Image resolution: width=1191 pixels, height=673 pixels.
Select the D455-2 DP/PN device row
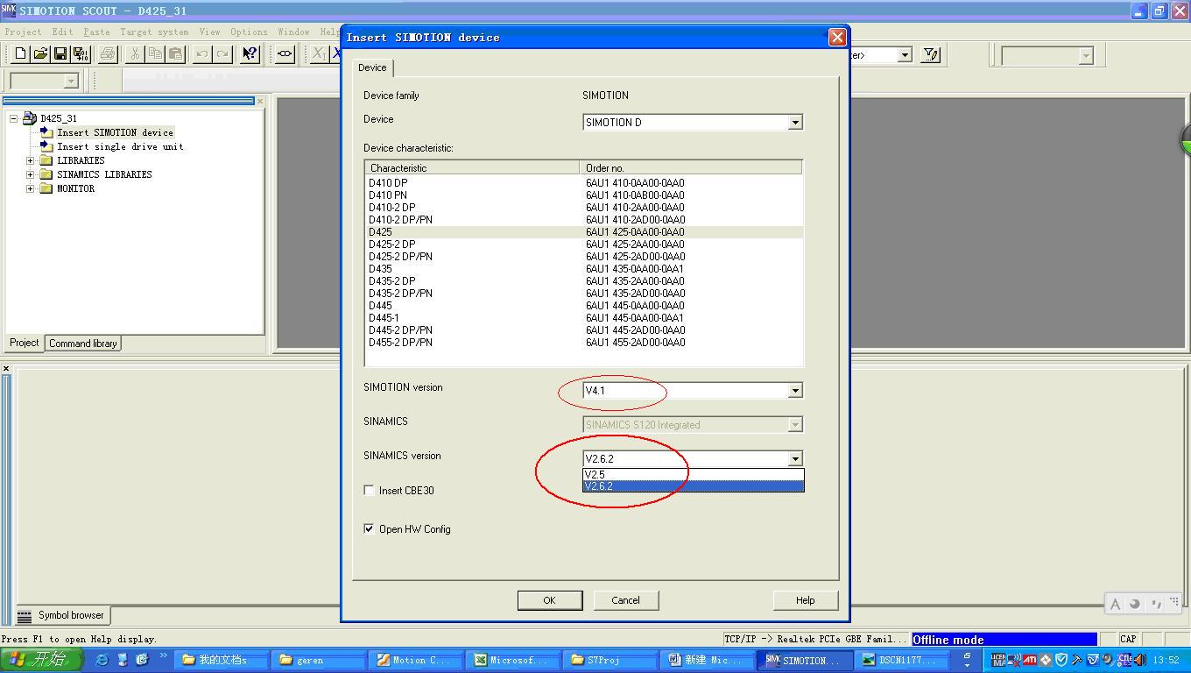[583, 343]
